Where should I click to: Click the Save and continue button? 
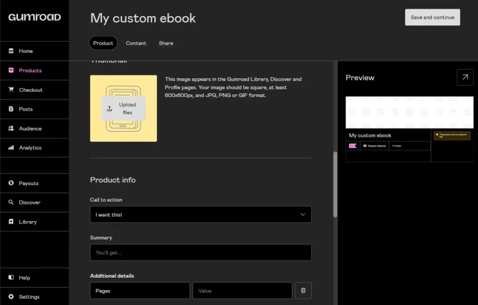click(433, 17)
